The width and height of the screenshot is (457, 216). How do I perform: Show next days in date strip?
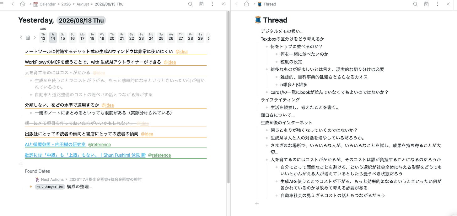coord(35,38)
